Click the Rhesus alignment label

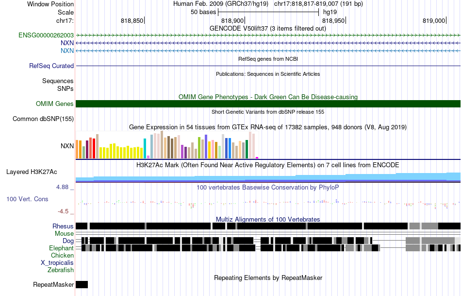(x=63, y=226)
